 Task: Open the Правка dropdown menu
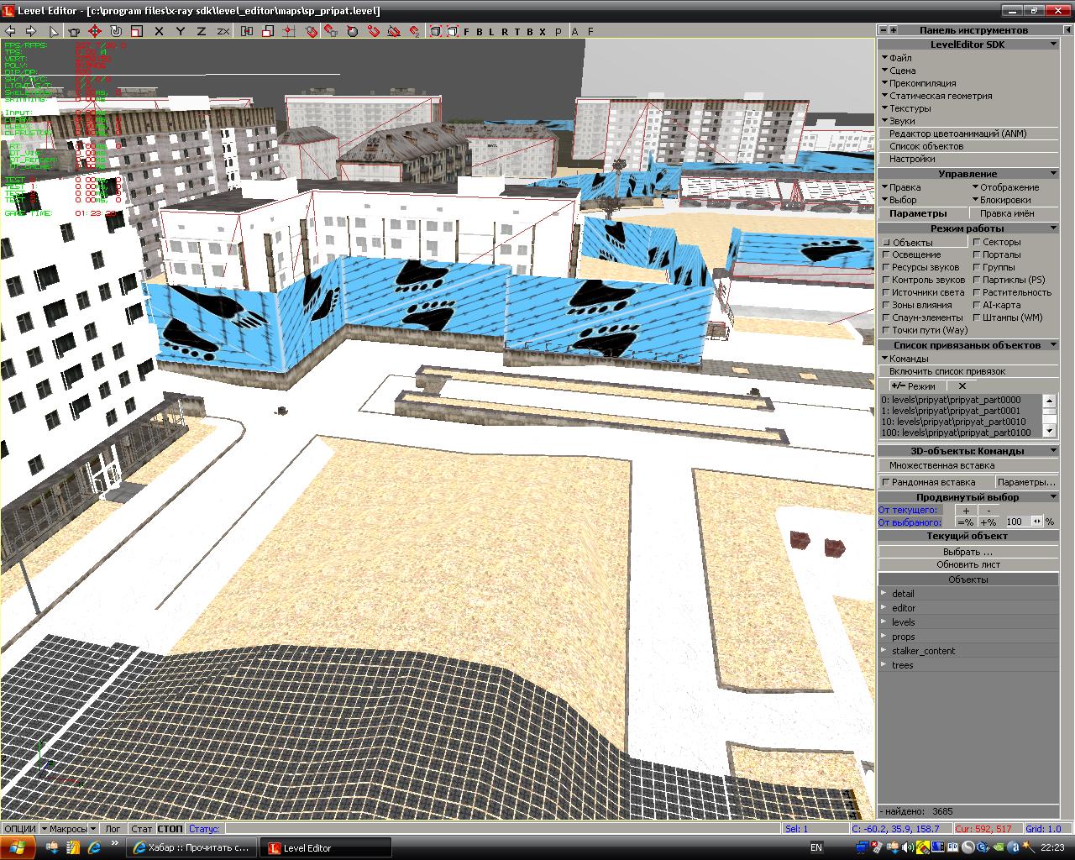(x=901, y=187)
